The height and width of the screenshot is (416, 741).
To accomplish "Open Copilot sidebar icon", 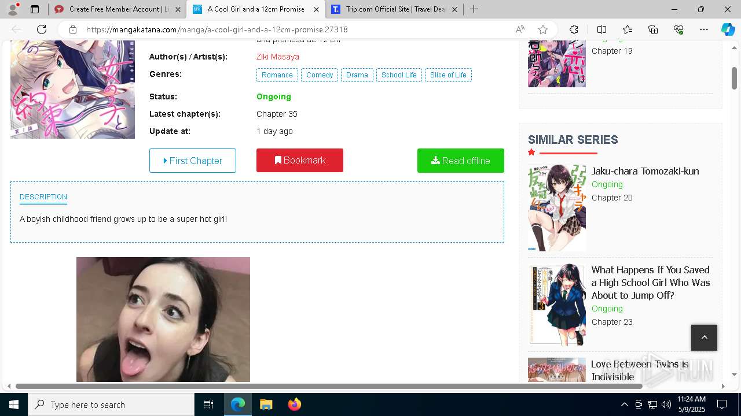I will point(728,29).
